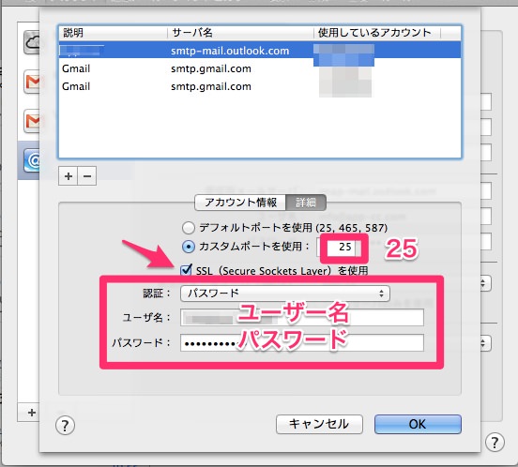Open help with the dialog question mark

point(65,426)
